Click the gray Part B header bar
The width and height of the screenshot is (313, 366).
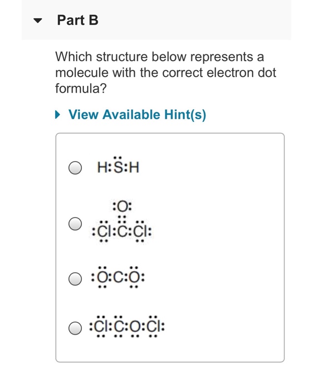click(x=156, y=20)
